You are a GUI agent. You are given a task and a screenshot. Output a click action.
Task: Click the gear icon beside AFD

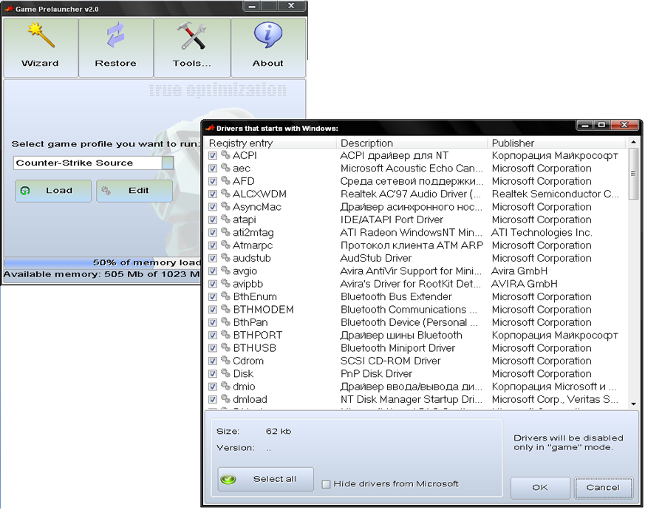point(225,180)
